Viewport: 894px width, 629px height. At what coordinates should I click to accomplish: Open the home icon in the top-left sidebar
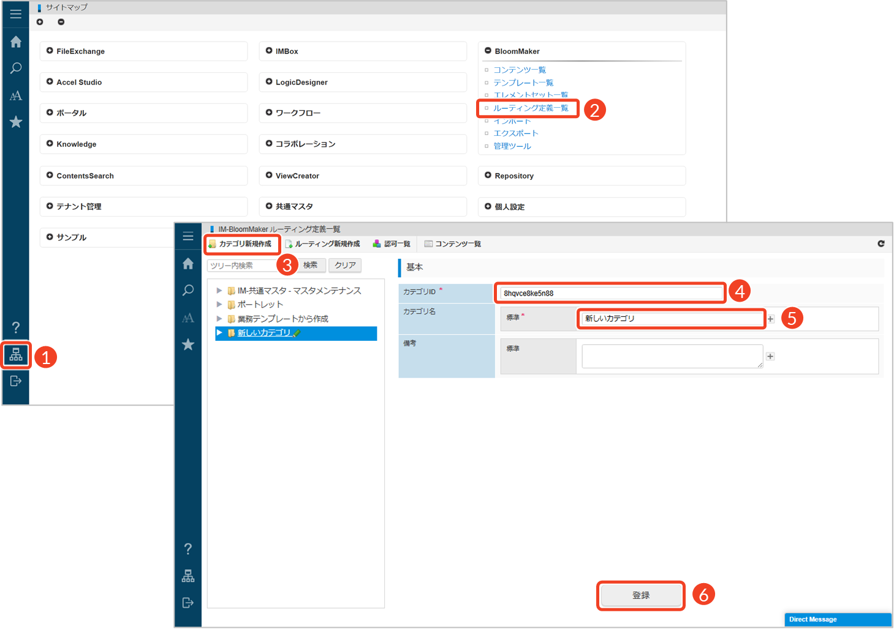(x=16, y=42)
